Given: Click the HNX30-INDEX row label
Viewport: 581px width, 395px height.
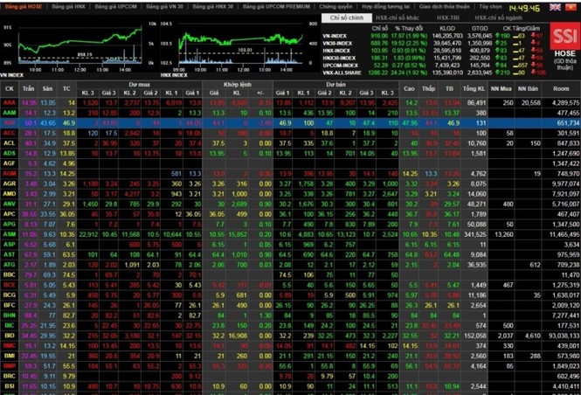Looking at the screenshot, I should coord(339,59).
